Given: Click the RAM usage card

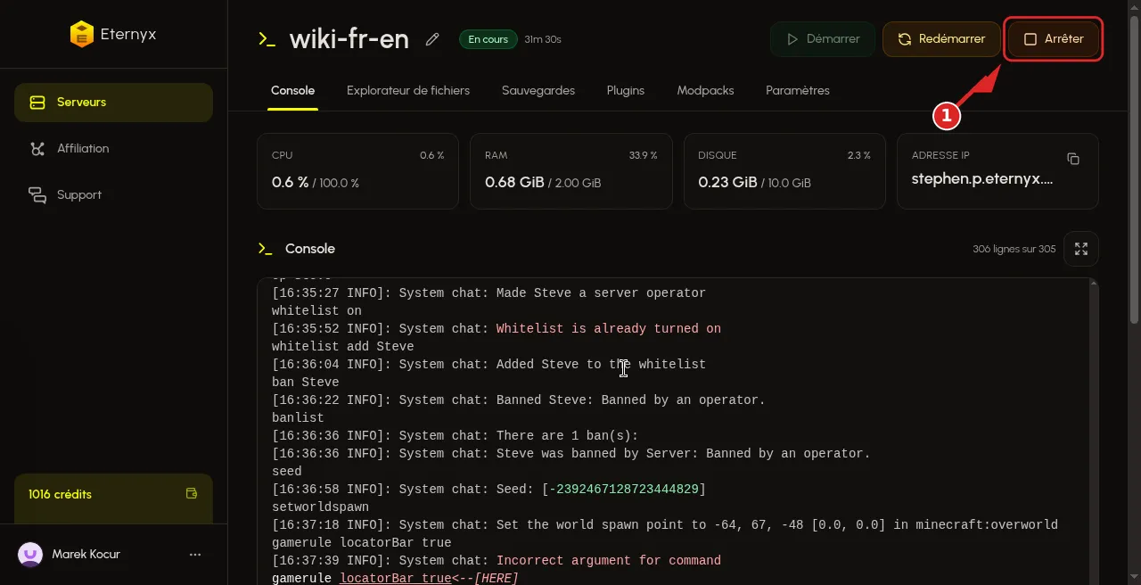Looking at the screenshot, I should [570, 171].
